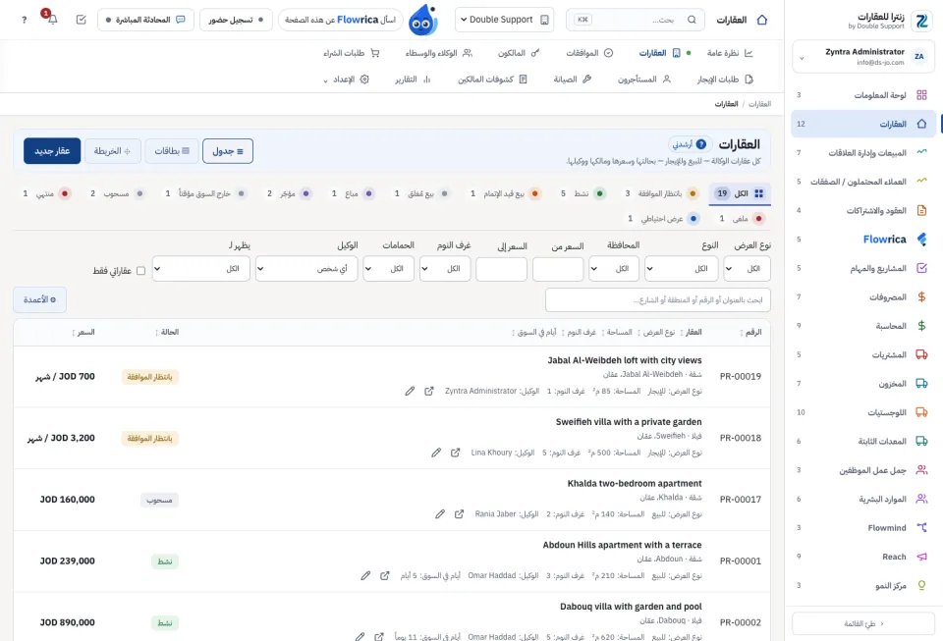Open PR-00019 property number
The height and width of the screenshot is (641, 943).
point(740,376)
